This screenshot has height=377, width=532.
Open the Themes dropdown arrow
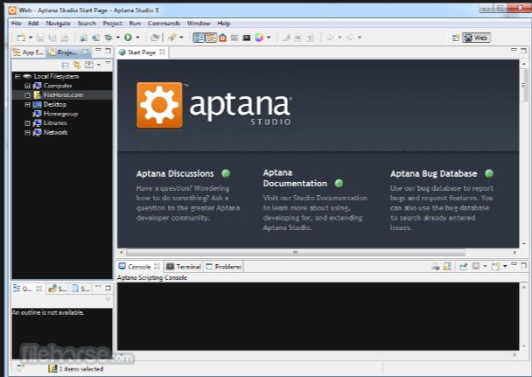269,38
